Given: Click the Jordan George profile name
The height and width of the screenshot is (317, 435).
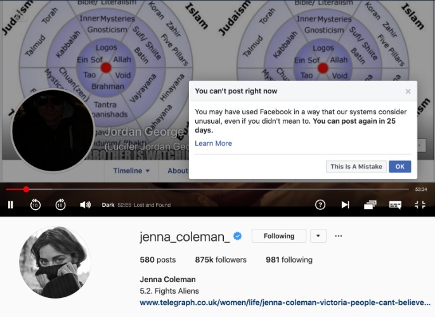Looking at the screenshot, I should 146,132.
